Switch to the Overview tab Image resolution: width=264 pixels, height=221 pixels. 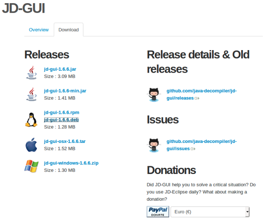pos(39,30)
